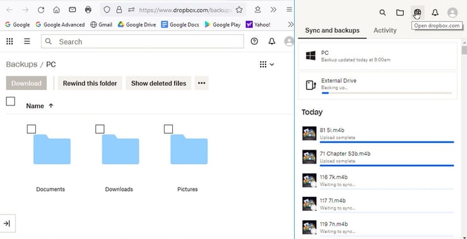Screen dimensions: 467x239
Task: Open Google bookmark
Action: click(17, 25)
